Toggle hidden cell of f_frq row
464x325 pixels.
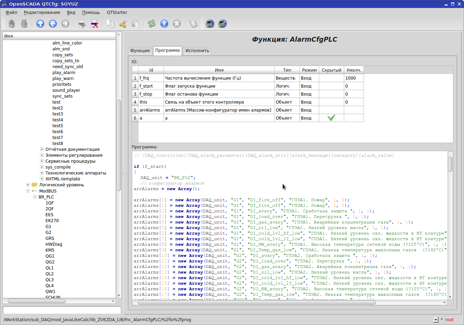click(331, 78)
